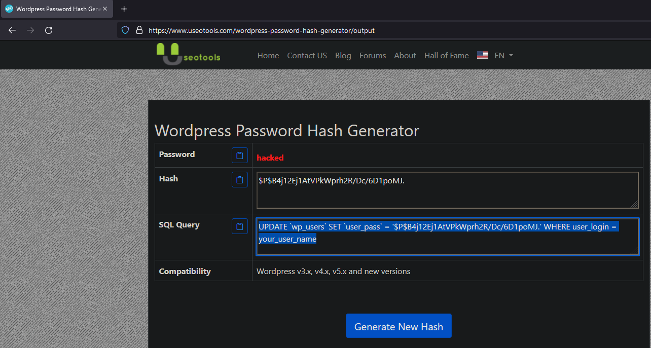
Task: Navigate to the Blog page
Action: pyautogui.click(x=343, y=56)
